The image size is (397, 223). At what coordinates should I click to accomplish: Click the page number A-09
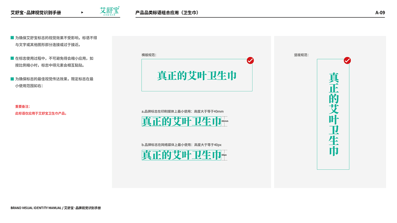click(380, 13)
